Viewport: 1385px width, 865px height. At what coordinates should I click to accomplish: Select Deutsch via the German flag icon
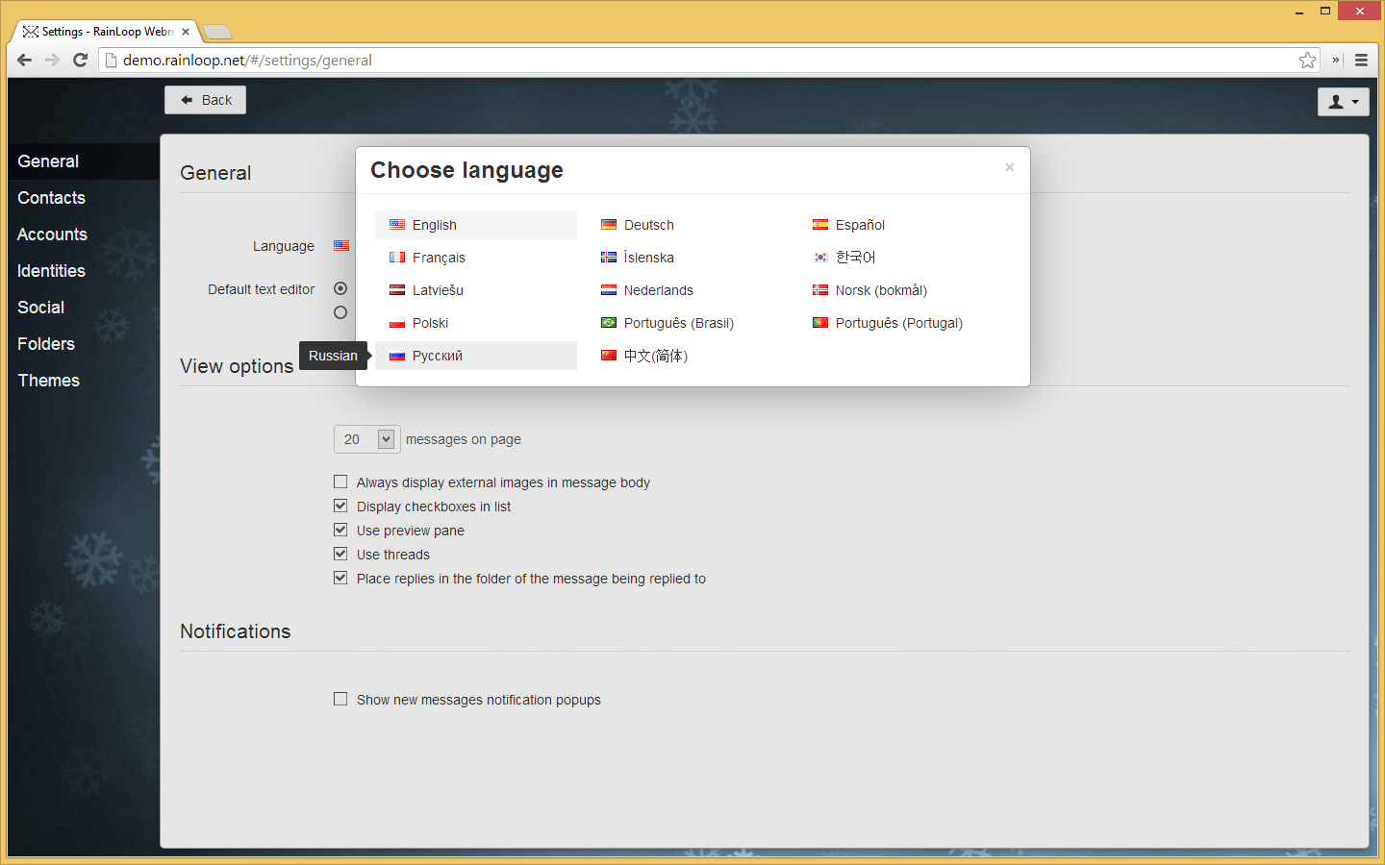(x=608, y=224)
